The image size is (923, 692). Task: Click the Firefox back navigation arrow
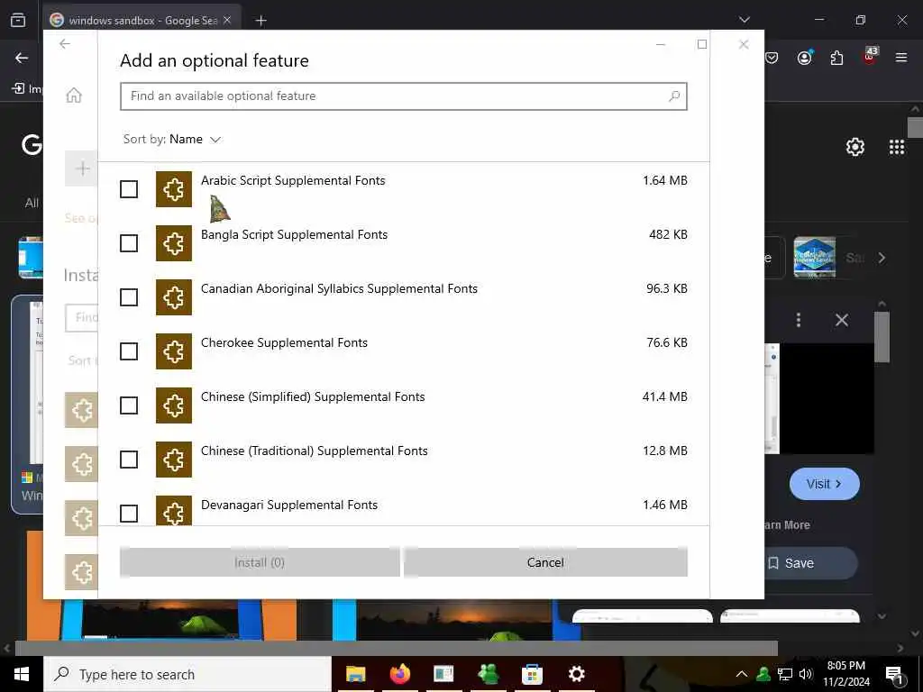[22, 58]
